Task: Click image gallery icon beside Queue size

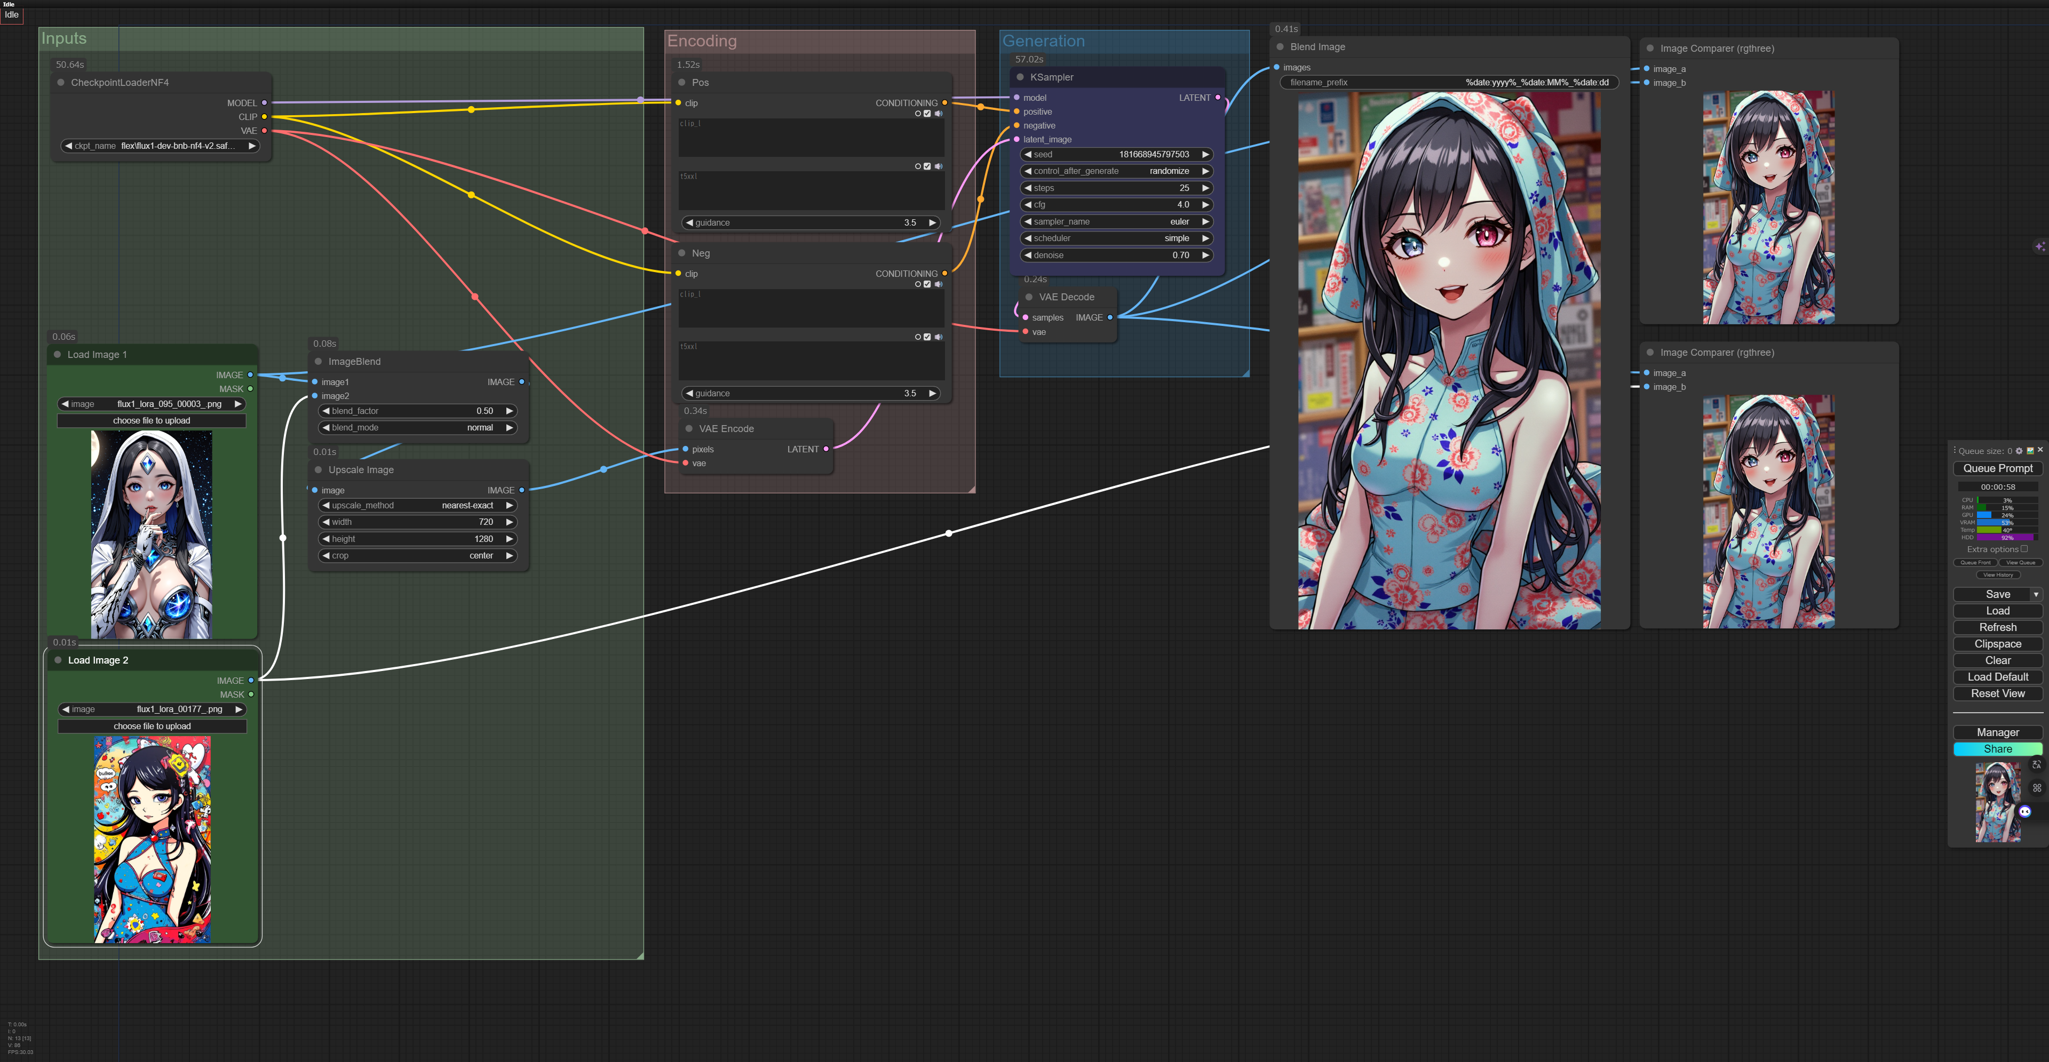Action: click(x=2030, y=451)
